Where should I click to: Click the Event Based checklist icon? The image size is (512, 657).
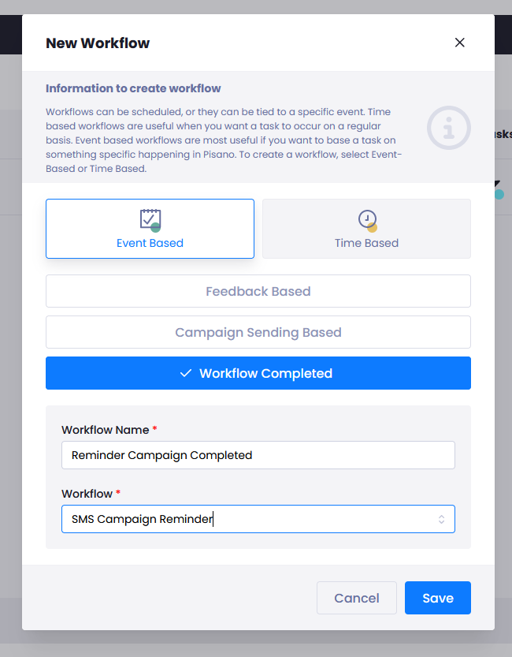point(150,219)
